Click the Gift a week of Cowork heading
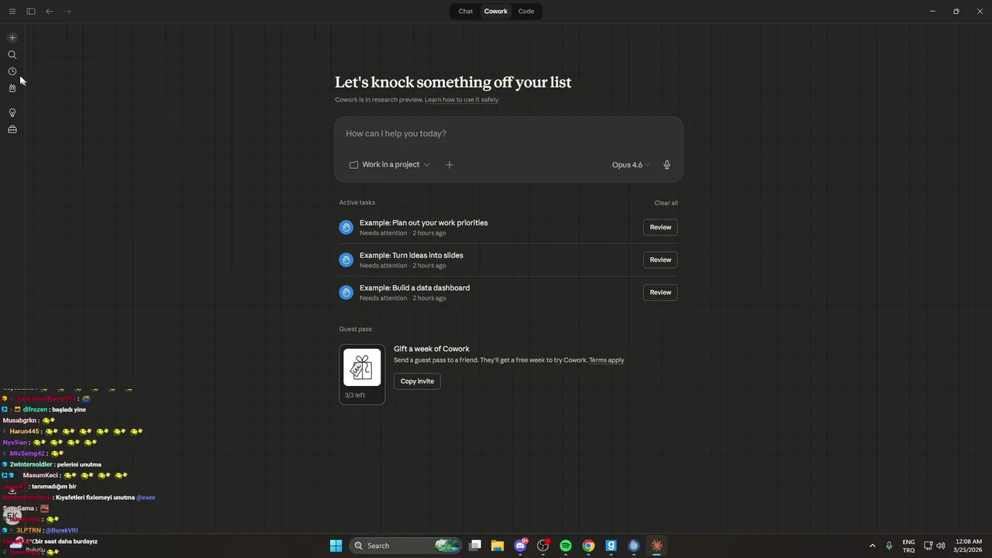 [432, 350]
